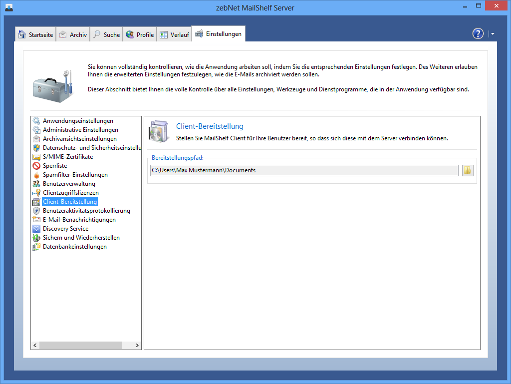The height and width of the screenshot is (384, 511).
Task: Click the settings list scroll right arrow
Action: (x=137, y=345)
